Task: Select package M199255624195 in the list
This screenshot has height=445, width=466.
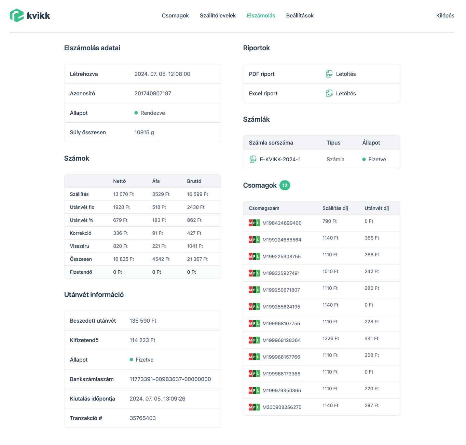Action: point(281,307)
